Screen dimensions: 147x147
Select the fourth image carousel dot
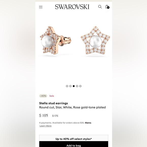(77, 86)
